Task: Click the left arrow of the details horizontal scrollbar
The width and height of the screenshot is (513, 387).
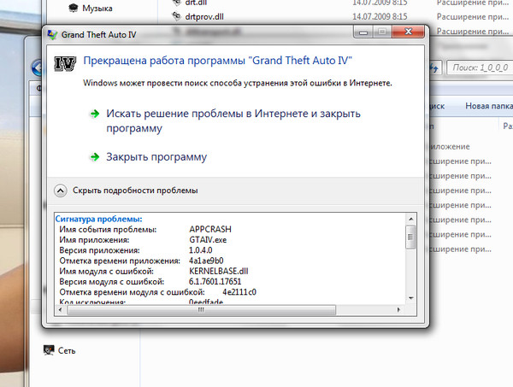Action: click(60, 309)
